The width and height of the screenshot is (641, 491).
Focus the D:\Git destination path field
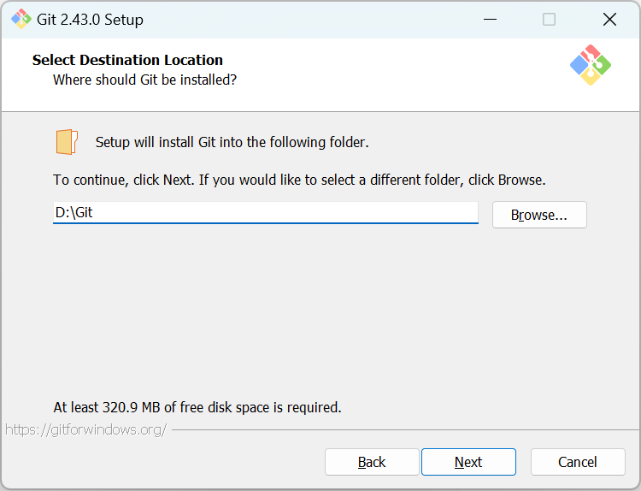point(266,213)
